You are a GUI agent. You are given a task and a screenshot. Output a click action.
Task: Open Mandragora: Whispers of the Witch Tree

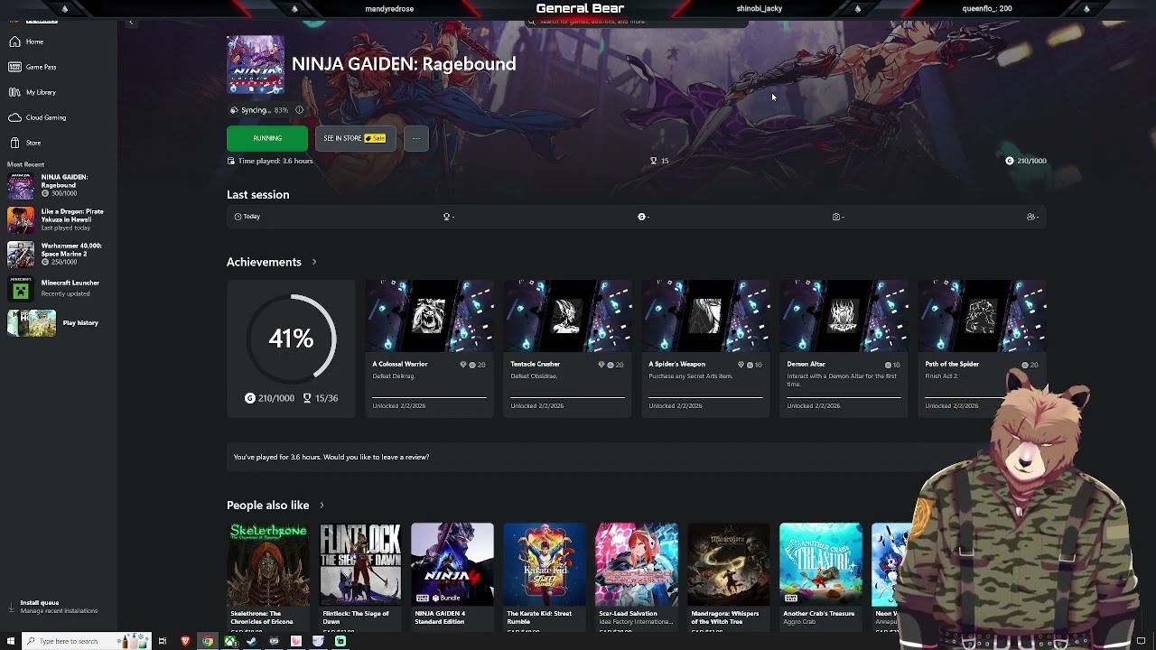tap(729, 575)
